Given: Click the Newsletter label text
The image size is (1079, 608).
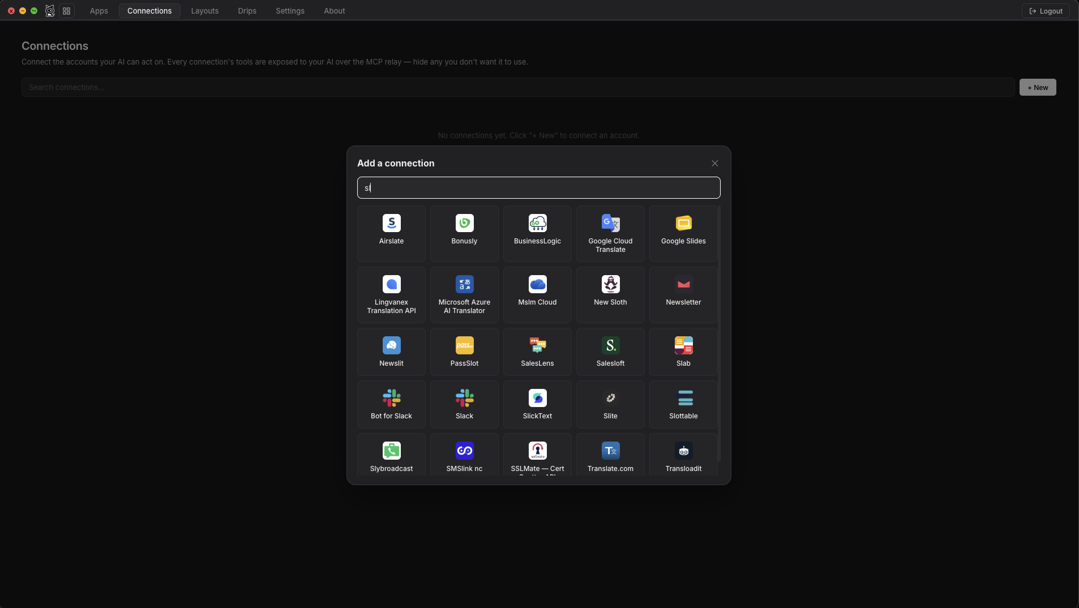Looking at the screenshot, I should pos(683,302).
